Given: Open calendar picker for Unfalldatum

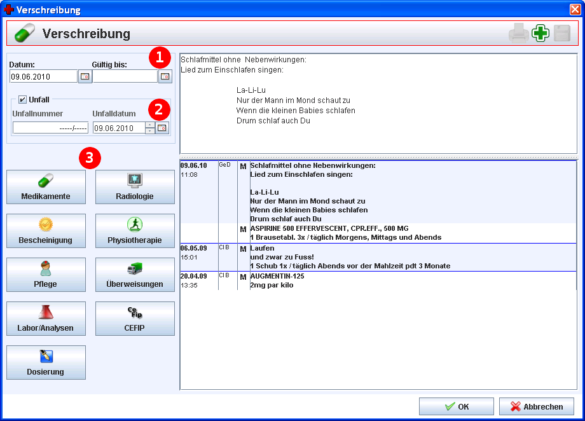Looking at the screenshot, I should click(x=162, y=128).
